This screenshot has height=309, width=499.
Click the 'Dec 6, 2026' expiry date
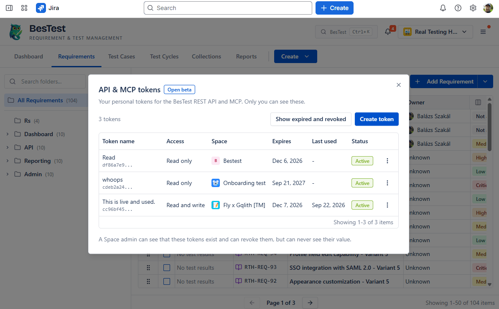[287, 161]
